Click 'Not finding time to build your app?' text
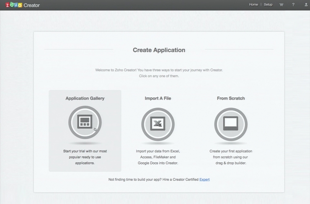 [135, 179]
